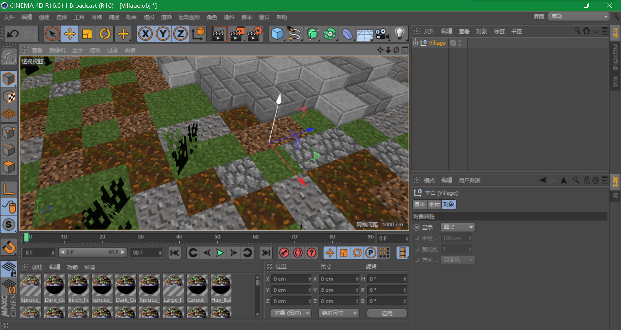Enable axis modification L-shaped icon
Viewport: 621px width, 330px height.
pos(9,189)
